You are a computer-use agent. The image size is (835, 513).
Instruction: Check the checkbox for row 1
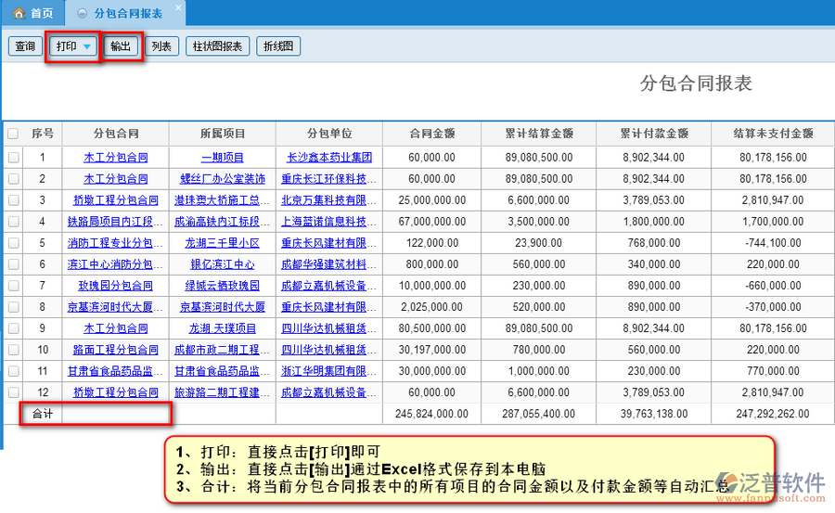click(13, 158)
